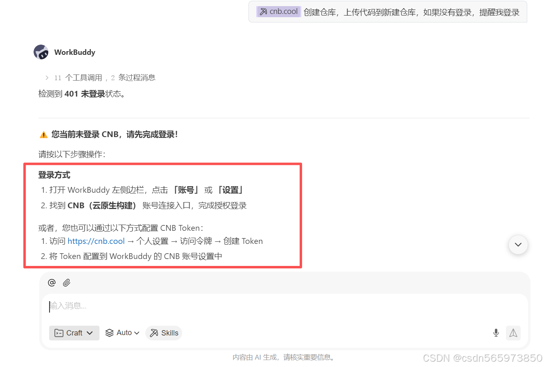Focus the message input field

point(285,306)
